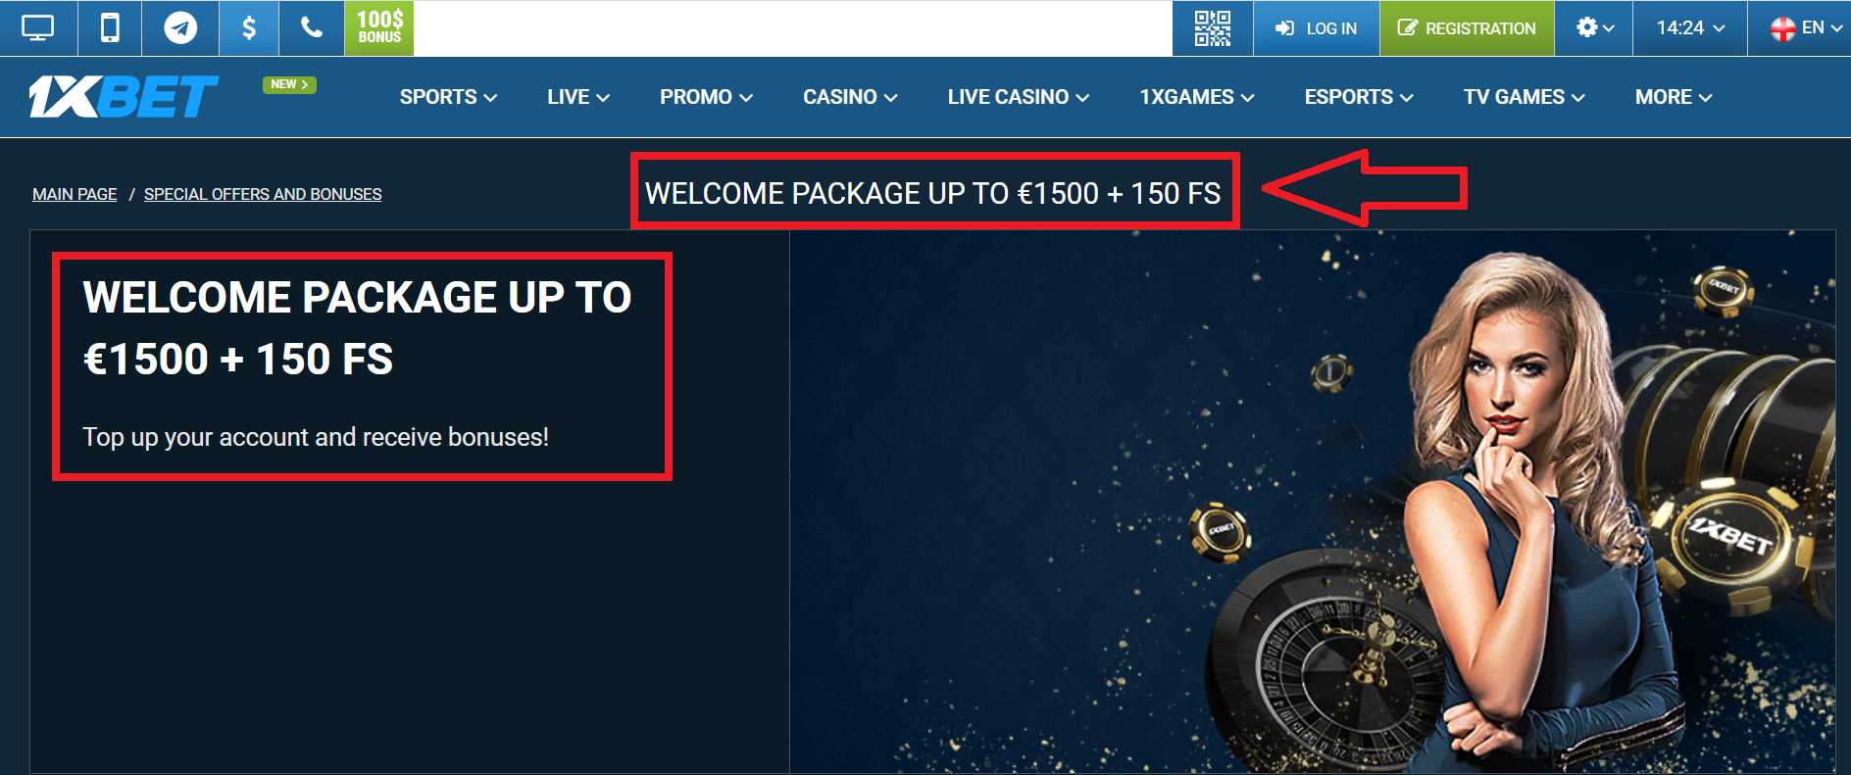The width and height of the screenshot is (1851, 775).
Task: Click the green 100$ bonus badge
Action: [379, 28]
